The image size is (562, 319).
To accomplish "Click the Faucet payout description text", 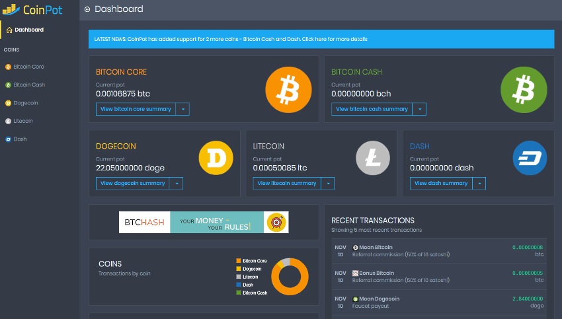I will tap(370, 306).
